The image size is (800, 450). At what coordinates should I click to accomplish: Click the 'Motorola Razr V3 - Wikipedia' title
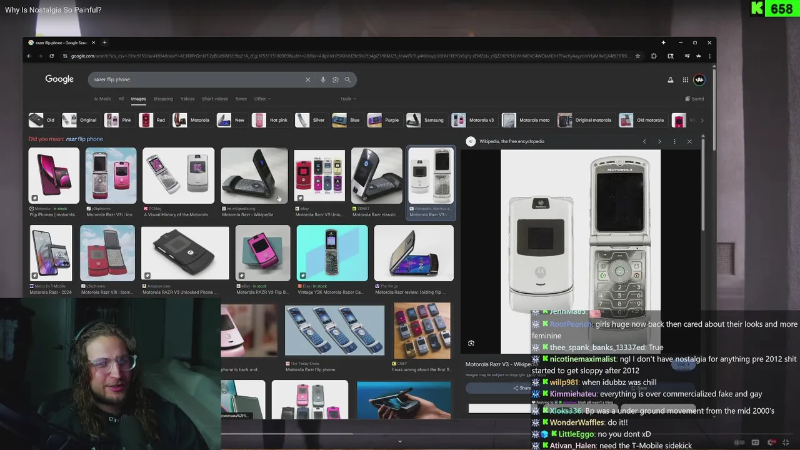point(498,364)
